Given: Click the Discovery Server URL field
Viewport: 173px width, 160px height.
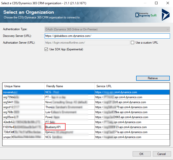Looking at the screenshot, I should tap(107, 36).
